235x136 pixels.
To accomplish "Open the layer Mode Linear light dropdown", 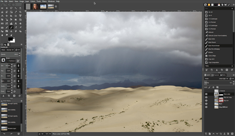I will 223,79.
